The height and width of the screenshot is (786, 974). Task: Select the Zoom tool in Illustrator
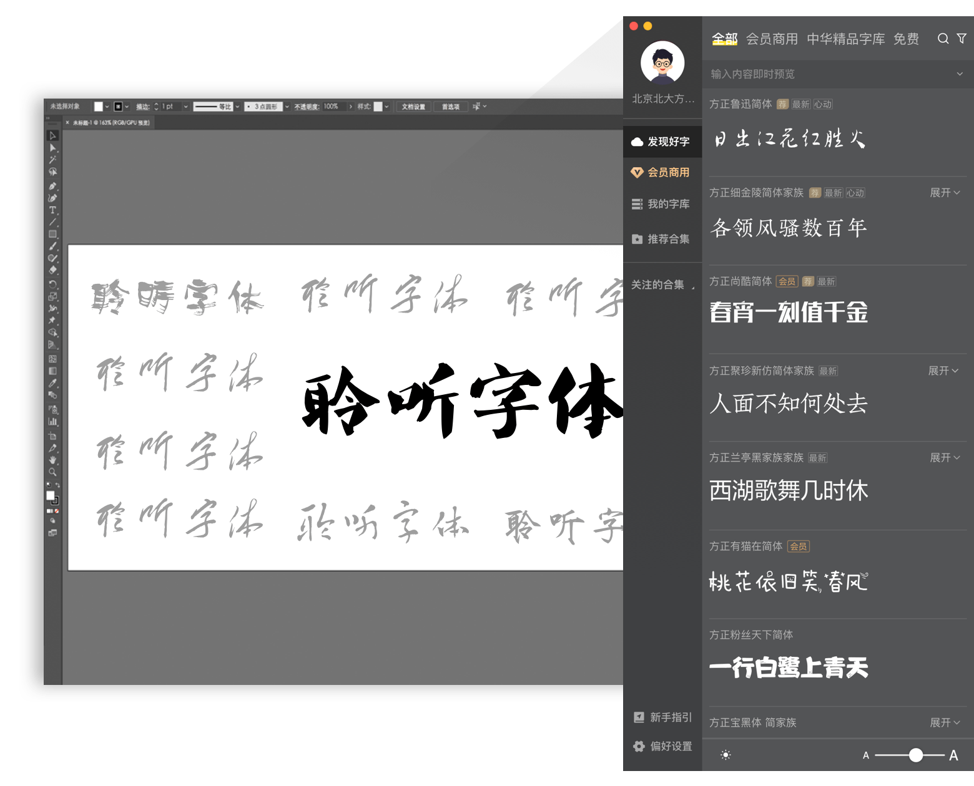[x=53, y=472]
